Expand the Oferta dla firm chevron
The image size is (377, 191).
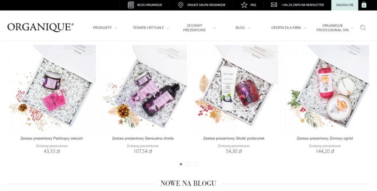point(304,28)
